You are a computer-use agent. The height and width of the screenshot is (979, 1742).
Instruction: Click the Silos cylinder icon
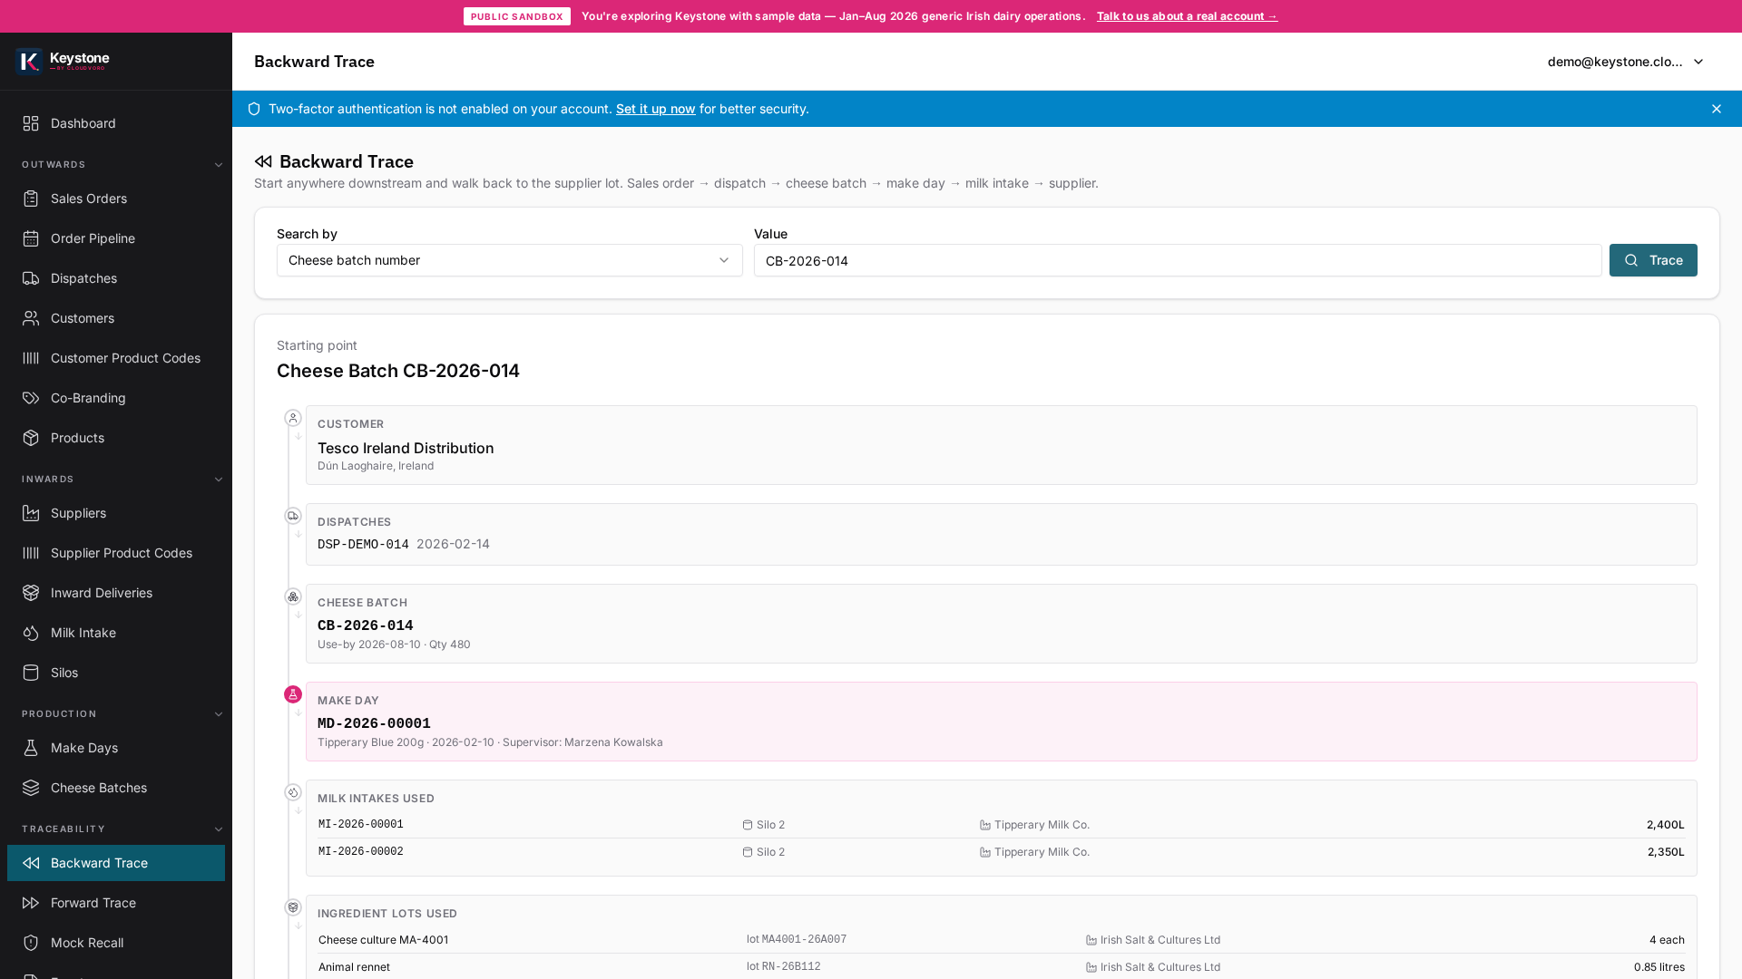point(31,673)
